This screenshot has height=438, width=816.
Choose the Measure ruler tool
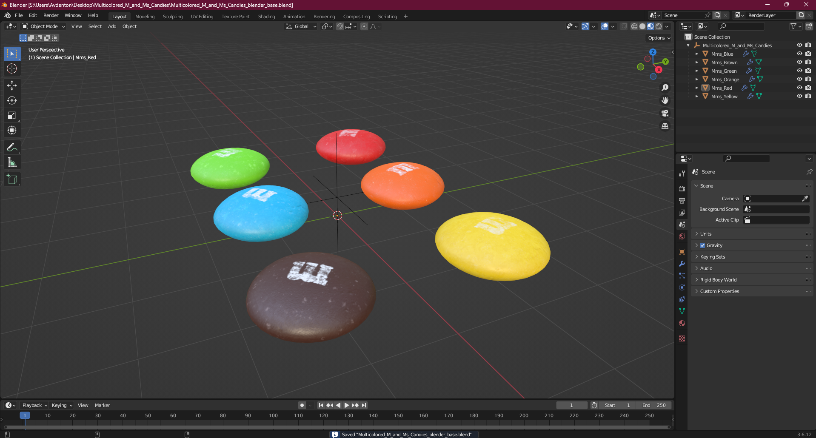(x=12, y=162)
